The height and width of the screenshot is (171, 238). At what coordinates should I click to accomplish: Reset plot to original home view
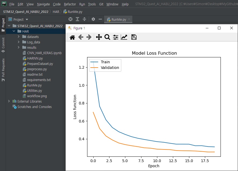tap(72, 37)
